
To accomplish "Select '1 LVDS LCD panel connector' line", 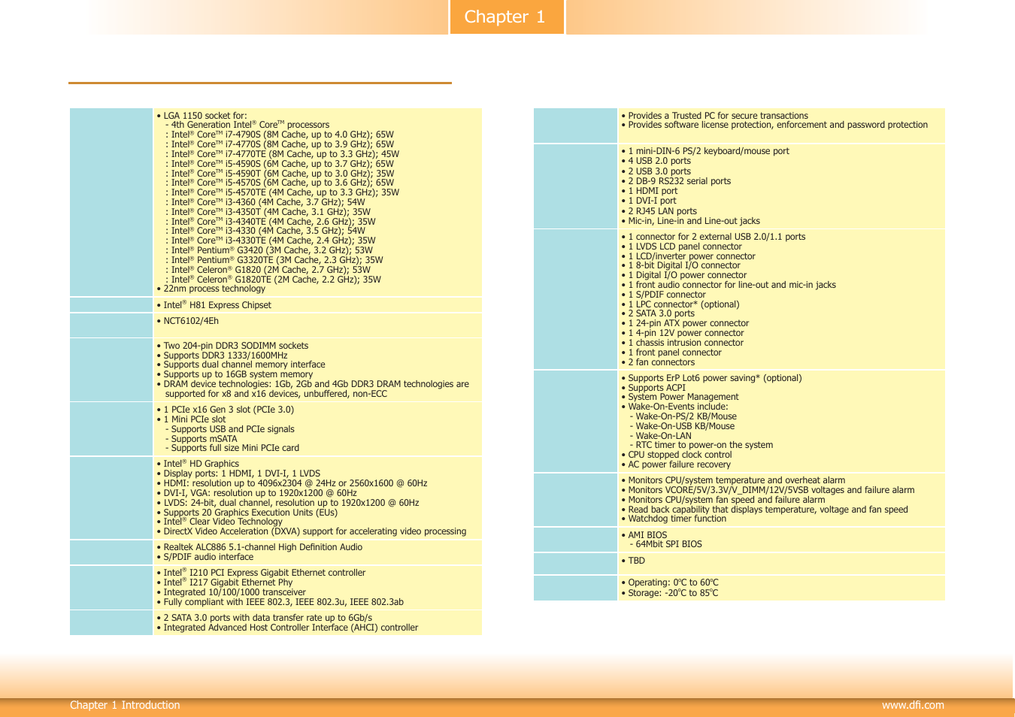I will coord(681,247).
